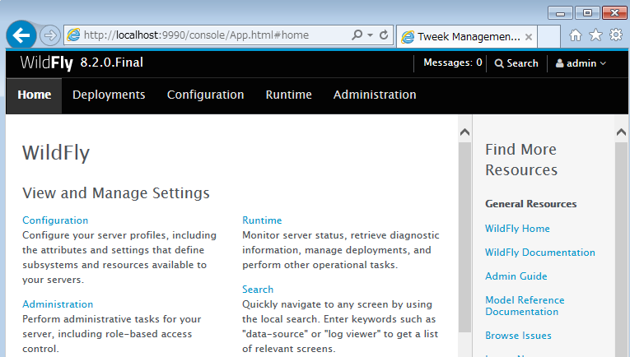The image size is (630, 357).
Task: Open the WildFly Documentation link
Action: pyautogui.click(x=540, y=253)
